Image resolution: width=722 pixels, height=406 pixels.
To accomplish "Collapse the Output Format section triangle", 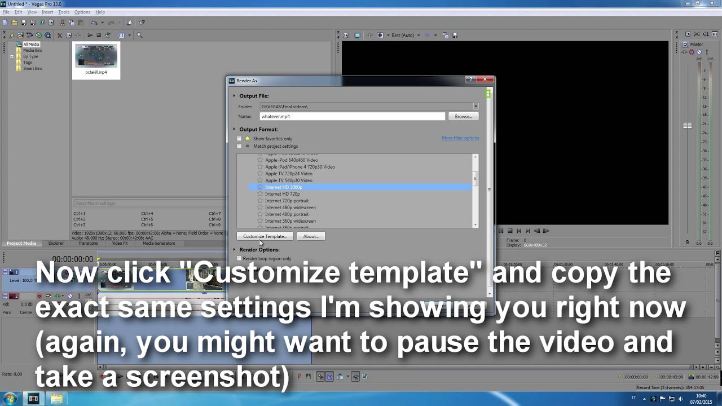I will click(x=235, y=129).
